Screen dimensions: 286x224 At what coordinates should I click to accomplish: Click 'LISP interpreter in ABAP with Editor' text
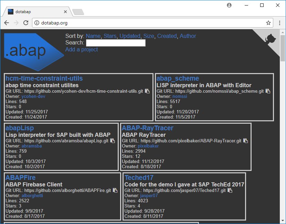204,85
